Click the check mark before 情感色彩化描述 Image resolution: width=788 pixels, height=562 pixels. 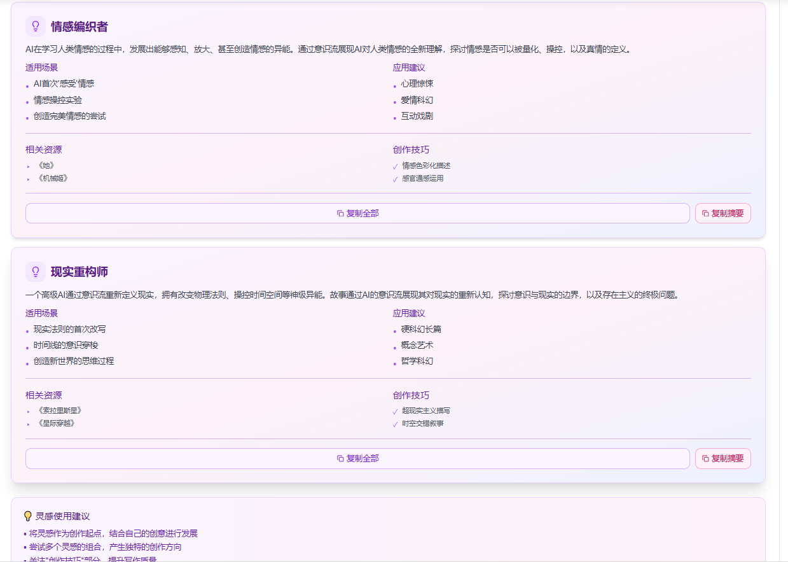point(396,166)
